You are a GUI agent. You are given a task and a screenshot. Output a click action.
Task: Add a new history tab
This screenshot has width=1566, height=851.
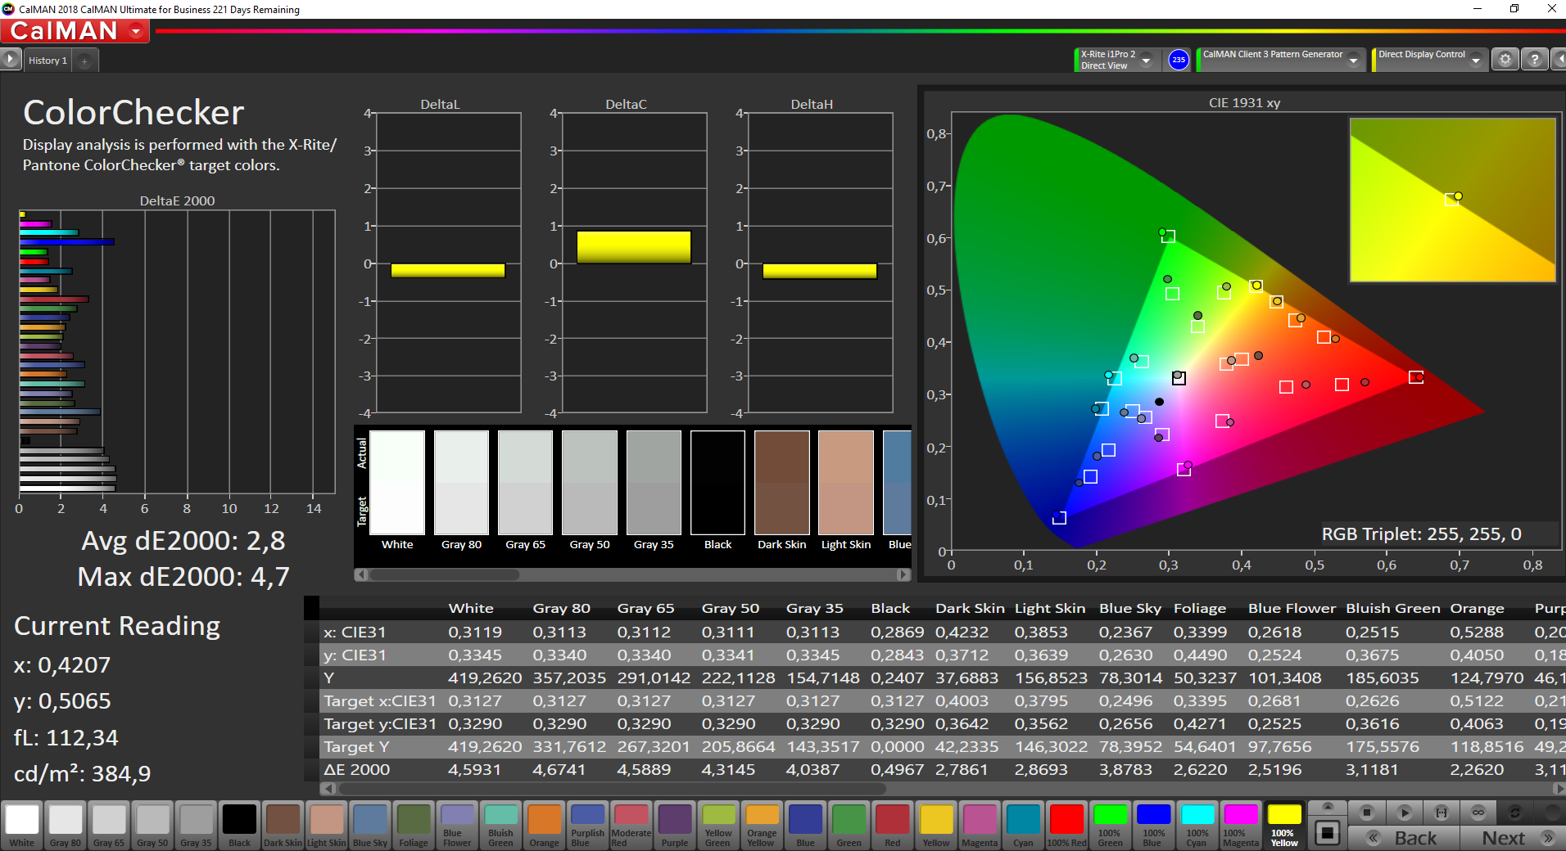click(84, 61)
